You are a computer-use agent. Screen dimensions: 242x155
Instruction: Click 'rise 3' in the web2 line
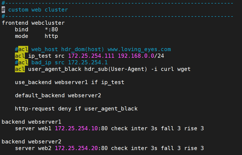tap(194, 148)
